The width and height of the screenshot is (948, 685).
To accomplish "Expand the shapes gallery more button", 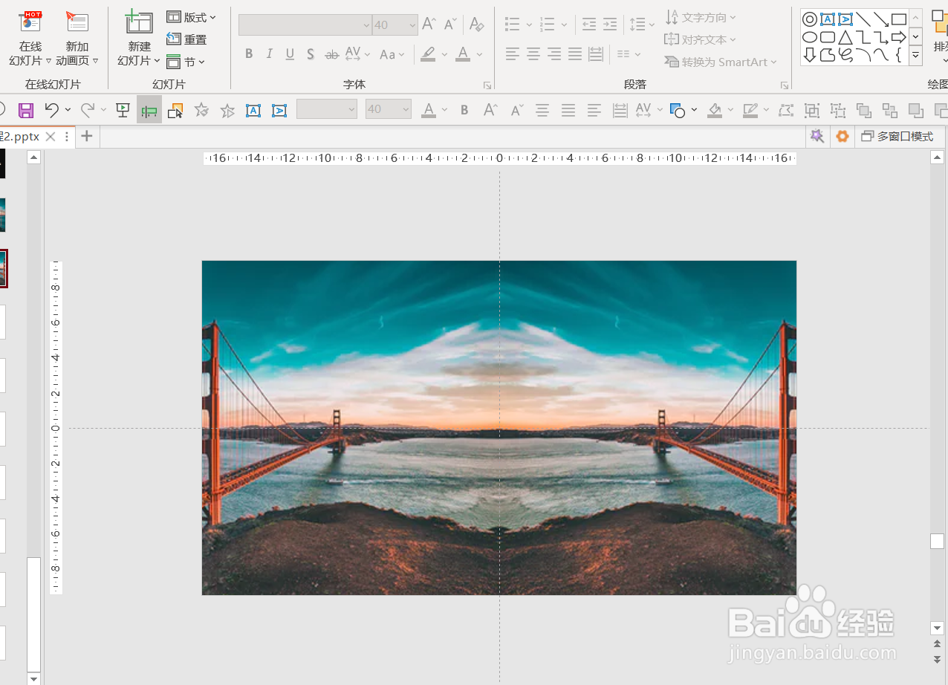I will (915, 55).
